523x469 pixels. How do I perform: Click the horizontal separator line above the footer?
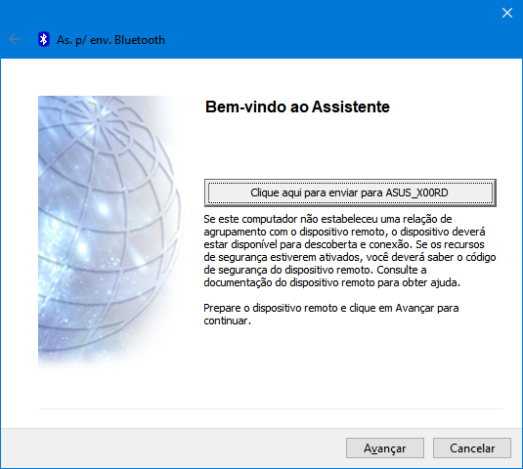point(271,408)
